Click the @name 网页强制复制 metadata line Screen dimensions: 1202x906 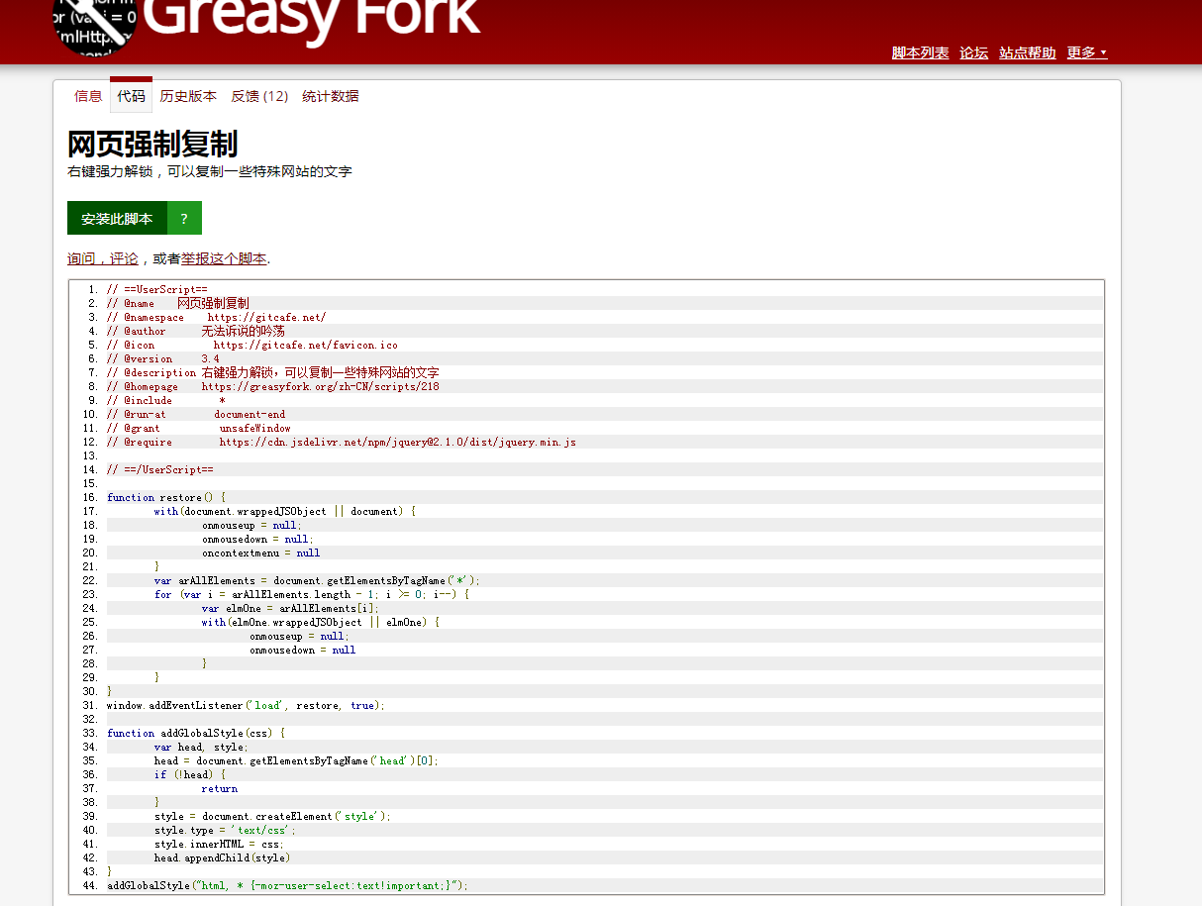(178, 303)
